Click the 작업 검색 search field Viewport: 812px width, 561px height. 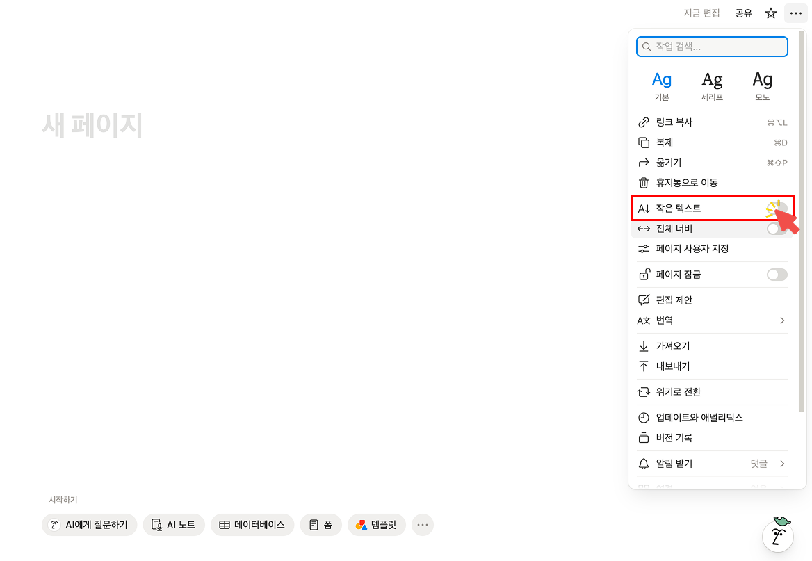point(712,47)
